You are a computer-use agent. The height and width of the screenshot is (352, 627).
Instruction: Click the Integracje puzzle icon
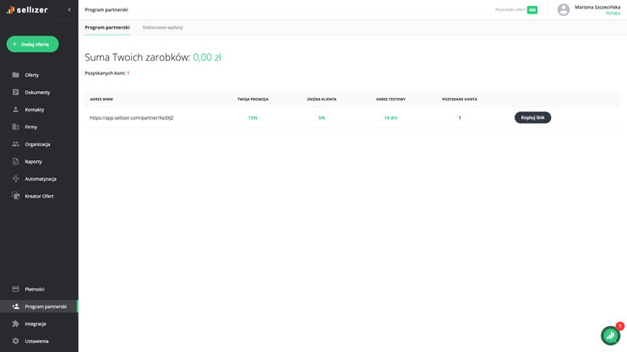click(x=15, y=323)
